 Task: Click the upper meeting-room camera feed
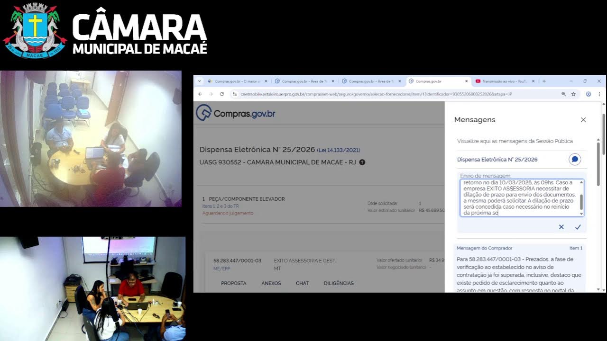(91, 139)
